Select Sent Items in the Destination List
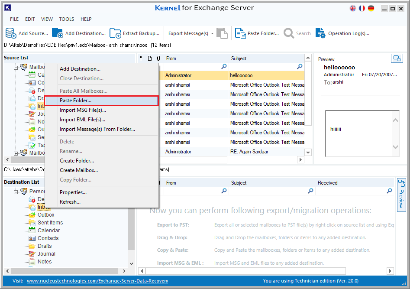This screenshot has height=289, width=410. click(x=50, y=223)
